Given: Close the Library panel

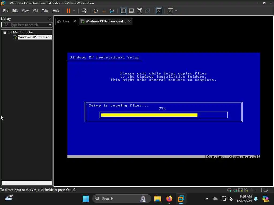Looking at the screenshot, I should 50,19.
